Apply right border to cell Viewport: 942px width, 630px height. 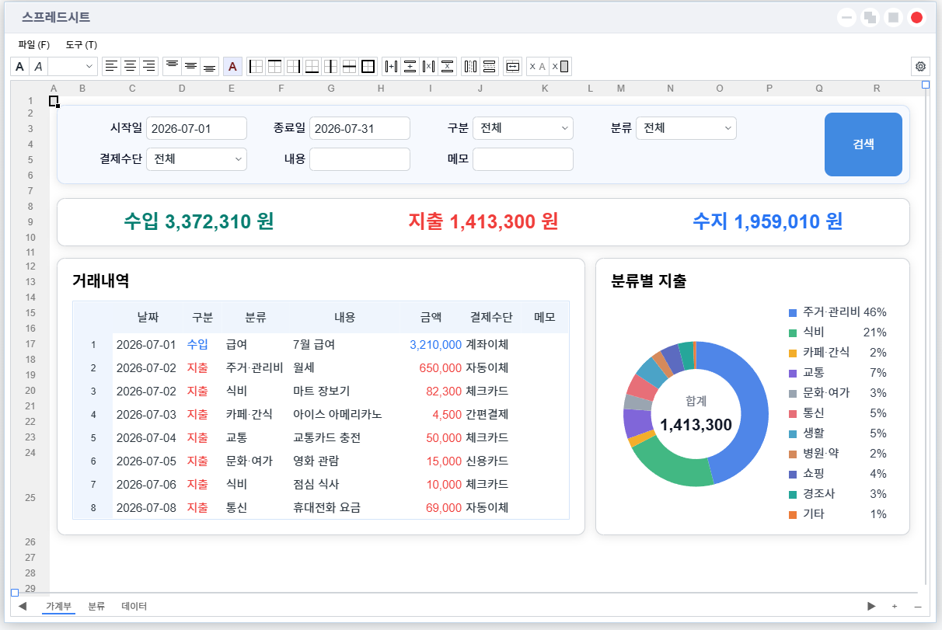coord(293,66)
